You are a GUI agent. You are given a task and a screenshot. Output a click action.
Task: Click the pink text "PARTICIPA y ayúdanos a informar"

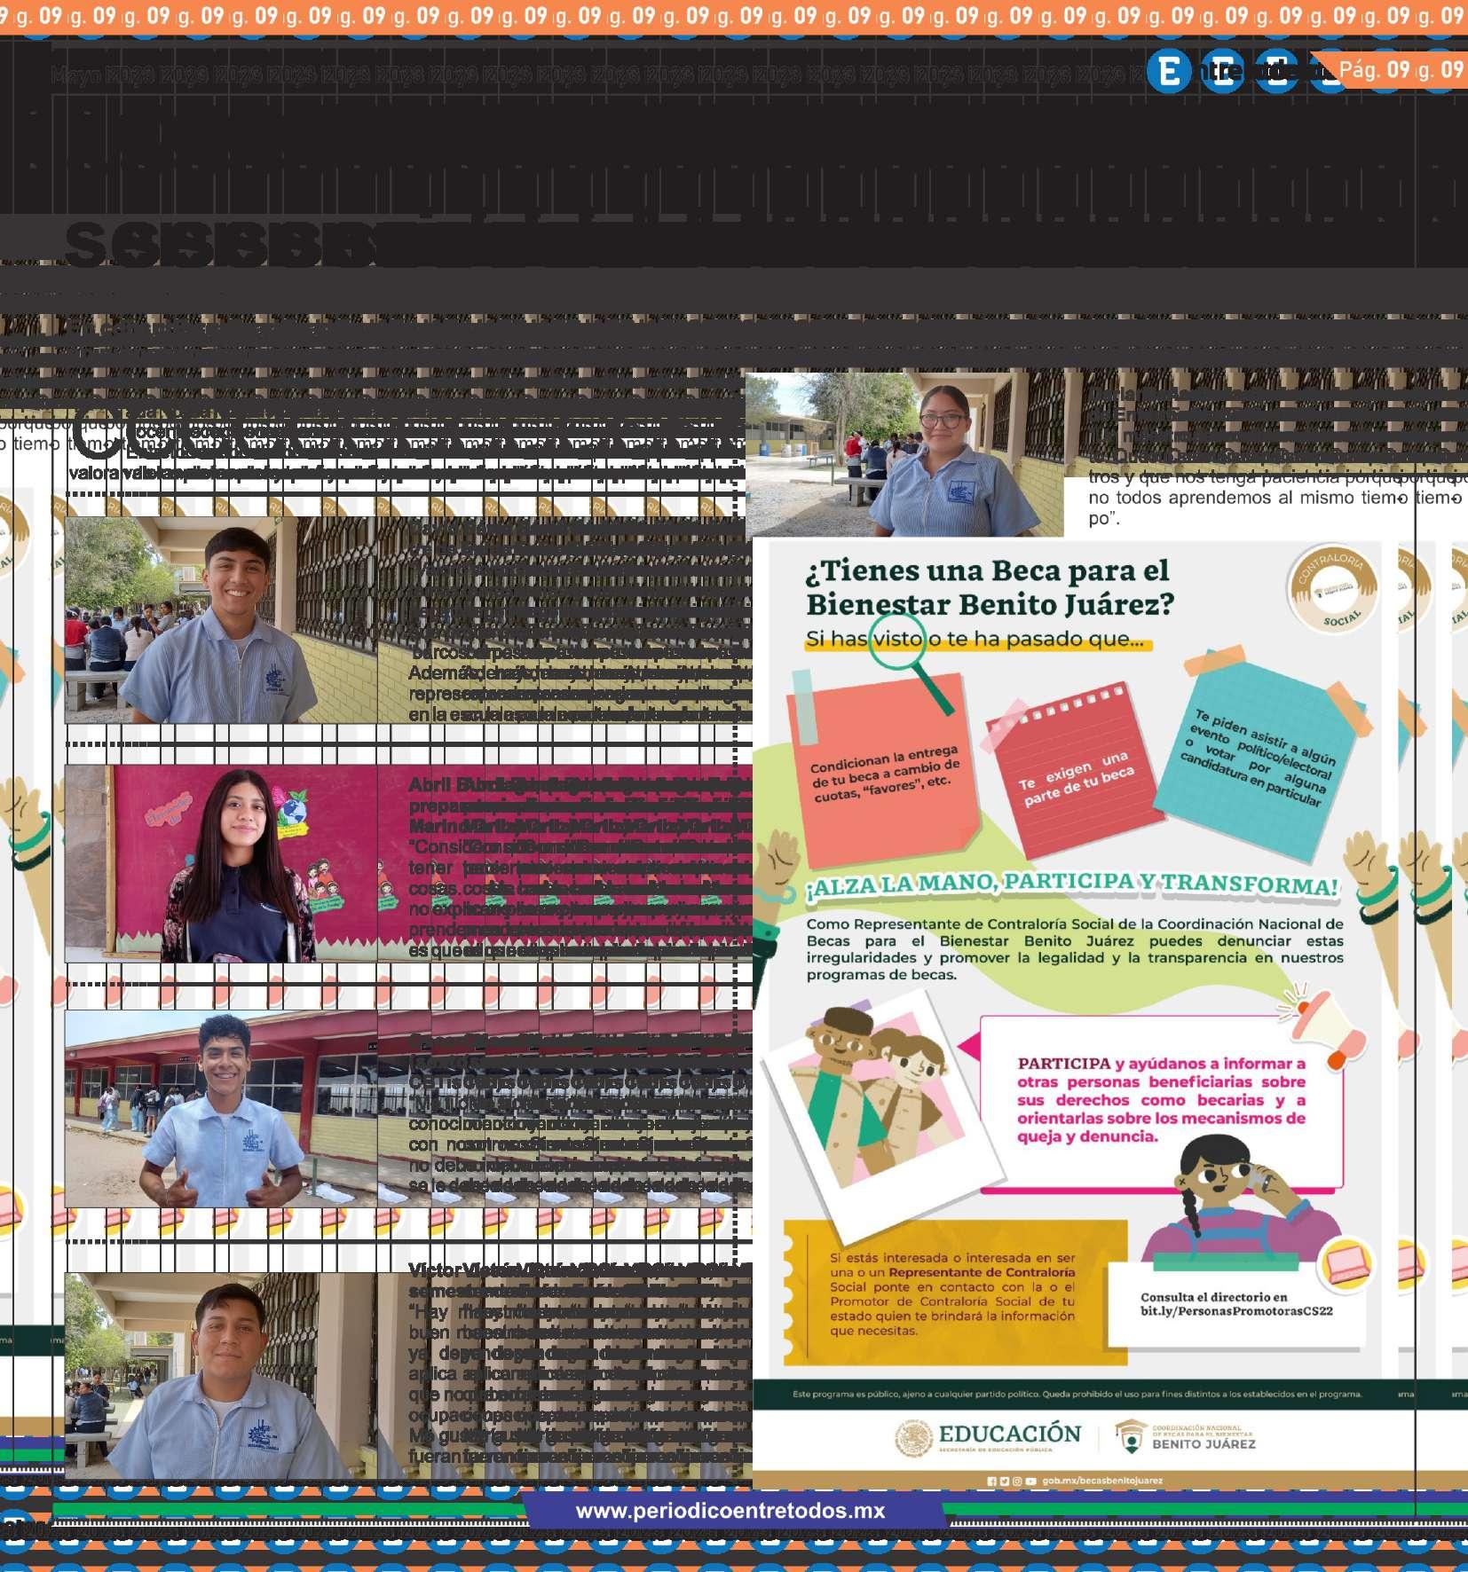(x=1162, y=1099)
